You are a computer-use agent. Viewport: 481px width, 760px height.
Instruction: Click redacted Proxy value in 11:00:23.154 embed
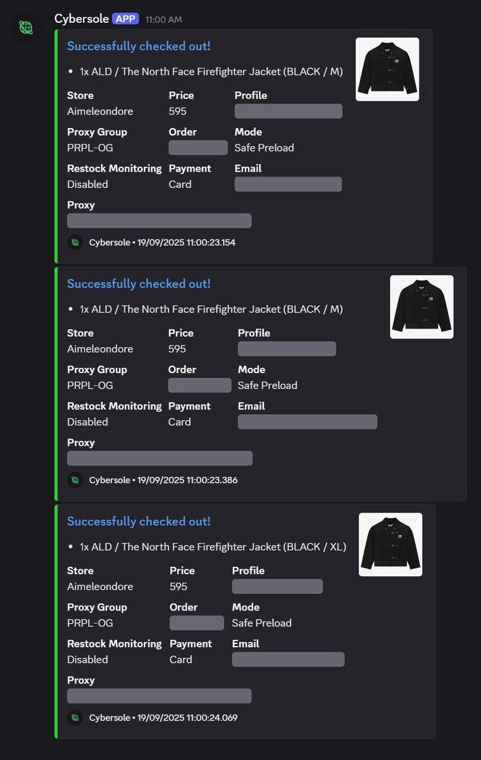159,220
